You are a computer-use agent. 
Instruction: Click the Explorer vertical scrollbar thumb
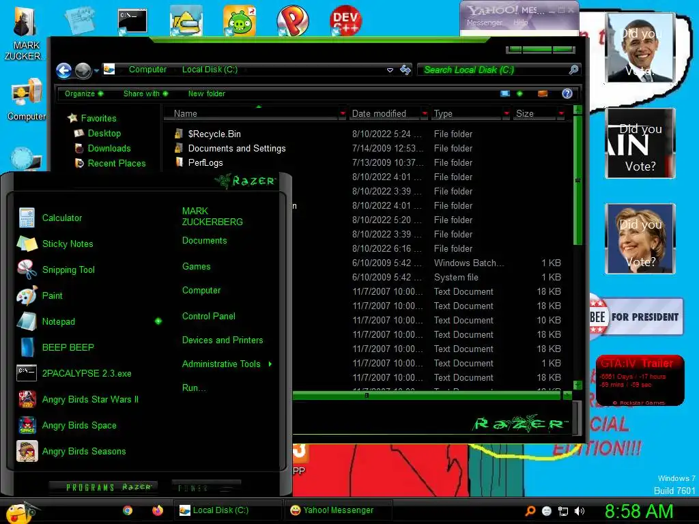coord(577,180)
